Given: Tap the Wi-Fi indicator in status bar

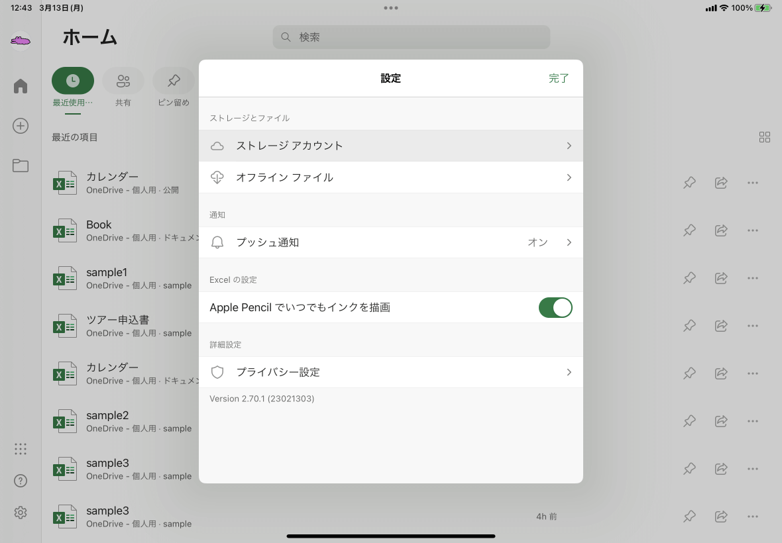Looking at the screenshot, I should point(724,8).
